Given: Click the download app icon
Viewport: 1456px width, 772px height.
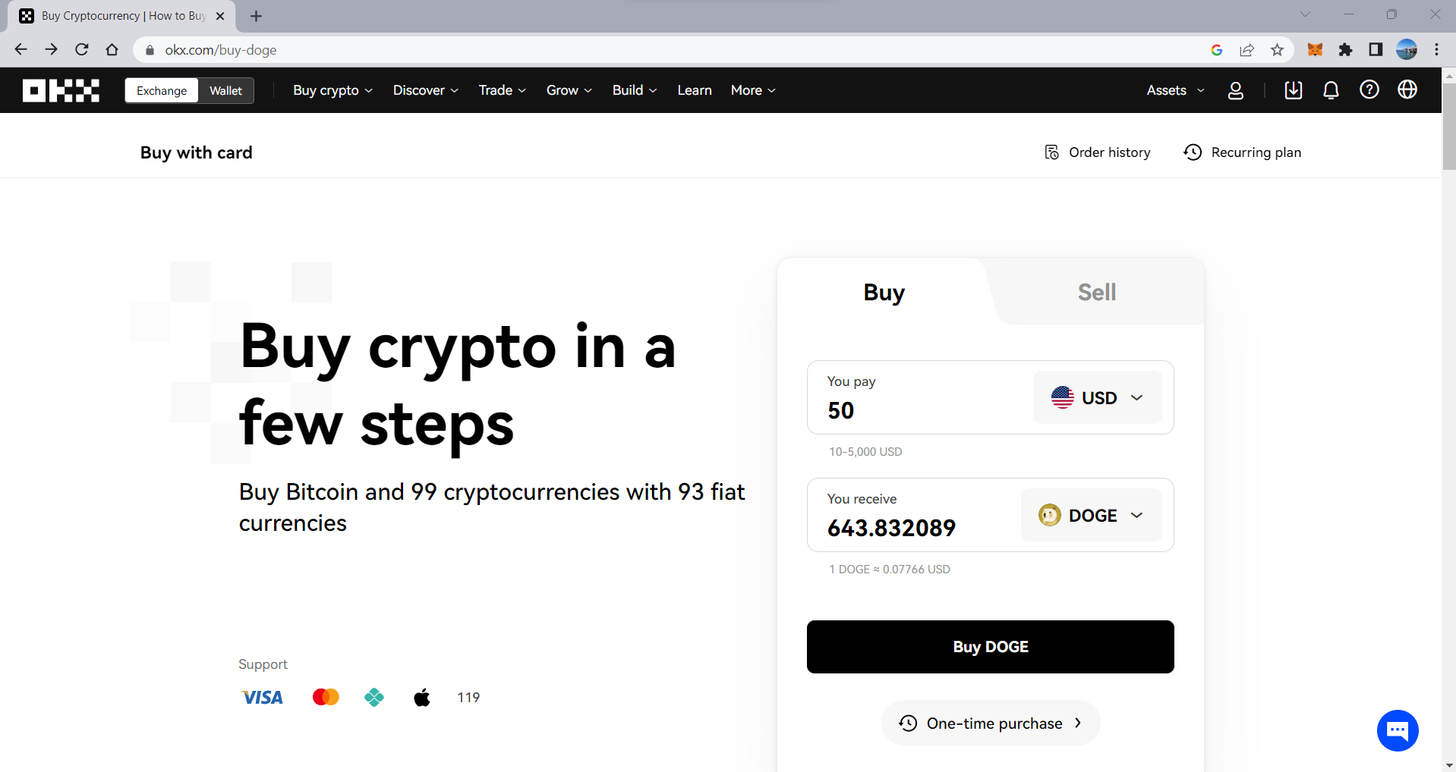Looking at the screenshot, I should click(x=1293, y=90).
